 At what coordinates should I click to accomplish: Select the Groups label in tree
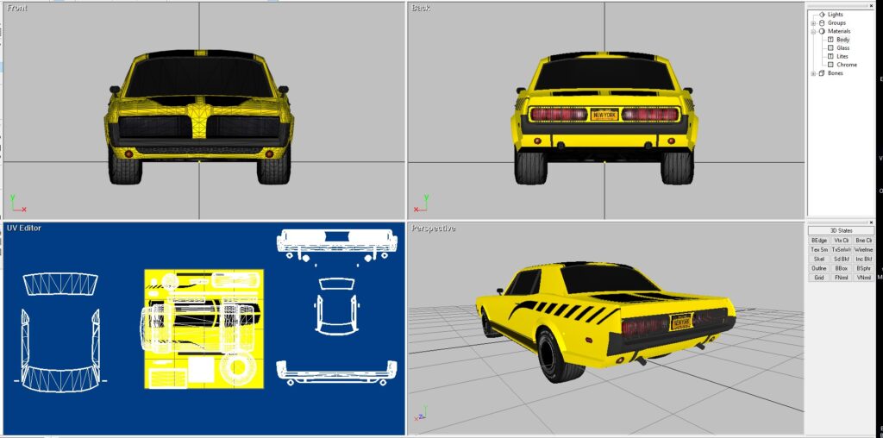point(836,23)
